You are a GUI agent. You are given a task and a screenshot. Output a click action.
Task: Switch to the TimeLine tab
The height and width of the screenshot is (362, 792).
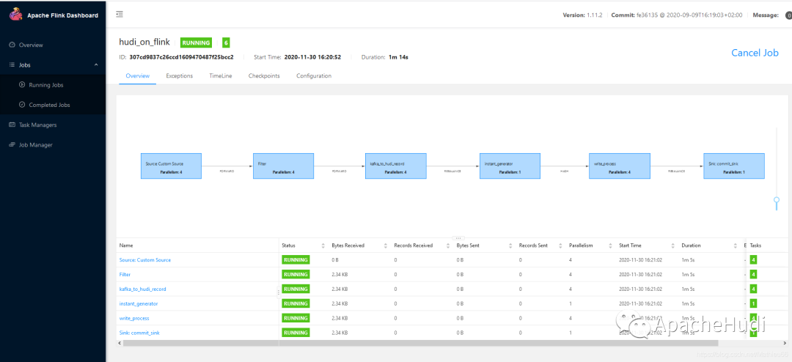tap(221, 75)
